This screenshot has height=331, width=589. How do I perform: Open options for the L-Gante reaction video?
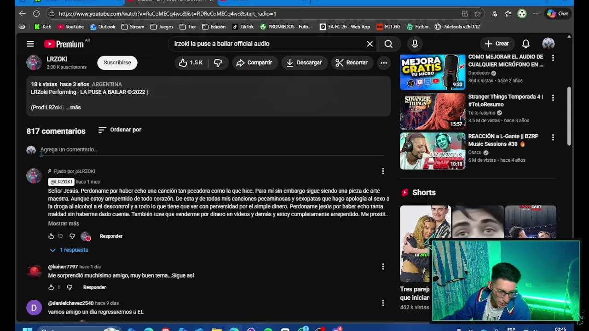553,137
